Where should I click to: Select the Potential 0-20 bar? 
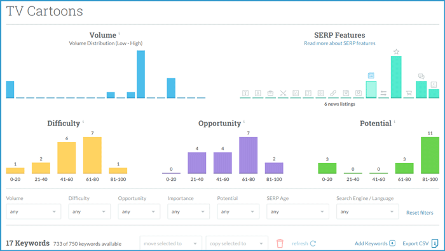click(x=327, y=168)
